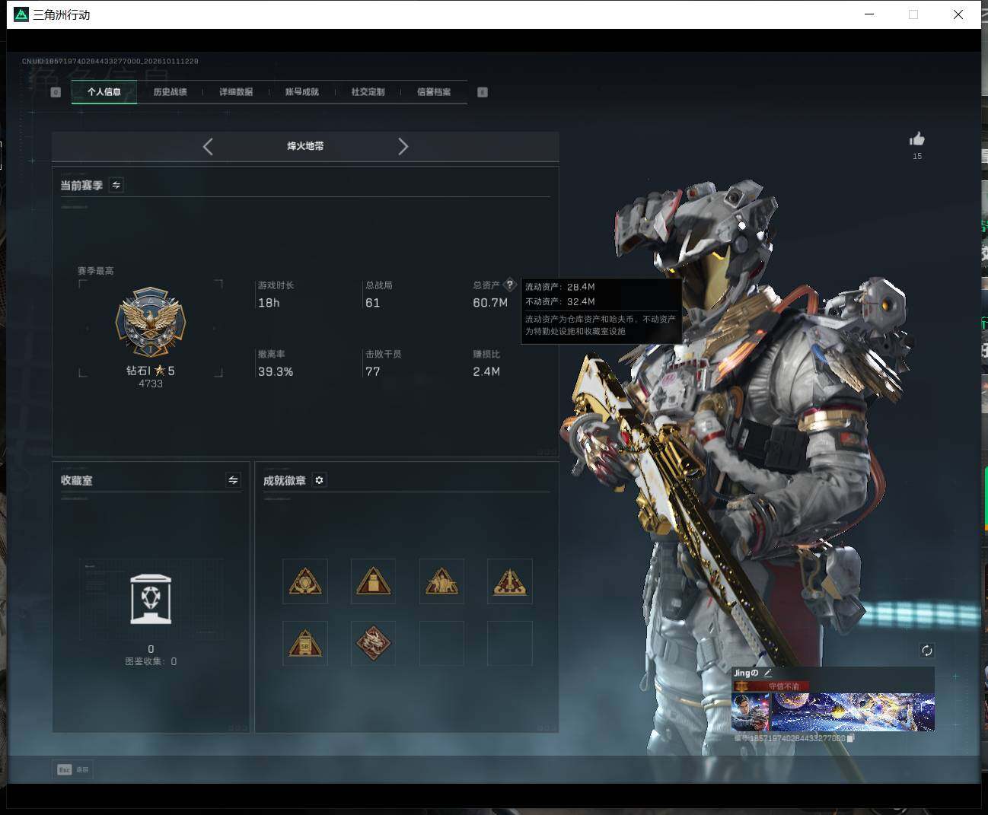Toggle the 当前赛季 season switch
Viewport: 988px width, 815px height.
[116, 185]
